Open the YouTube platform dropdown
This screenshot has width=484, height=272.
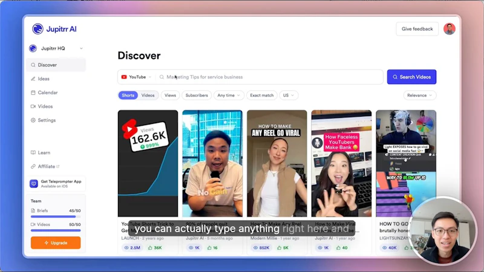point(136,77)
